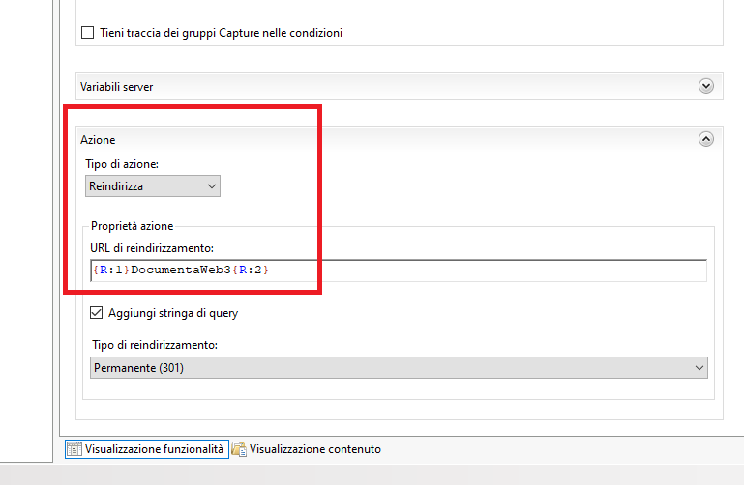Open Permanente (301) redirect type dropdown
The height and width of the screenshot is (485, 744).
tap(399, 367)
